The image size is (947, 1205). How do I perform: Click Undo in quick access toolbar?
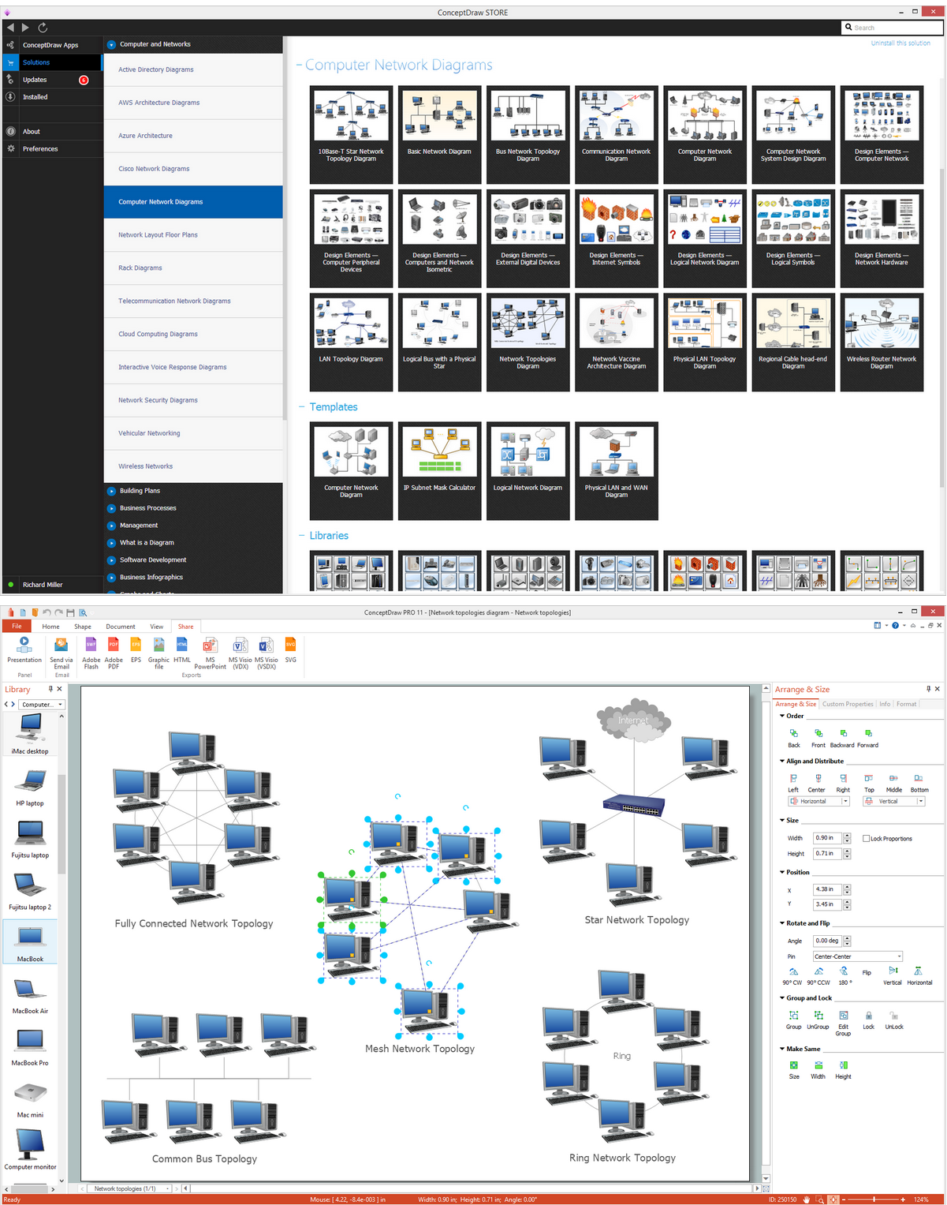pyautogui.click(x=47, y=612)
